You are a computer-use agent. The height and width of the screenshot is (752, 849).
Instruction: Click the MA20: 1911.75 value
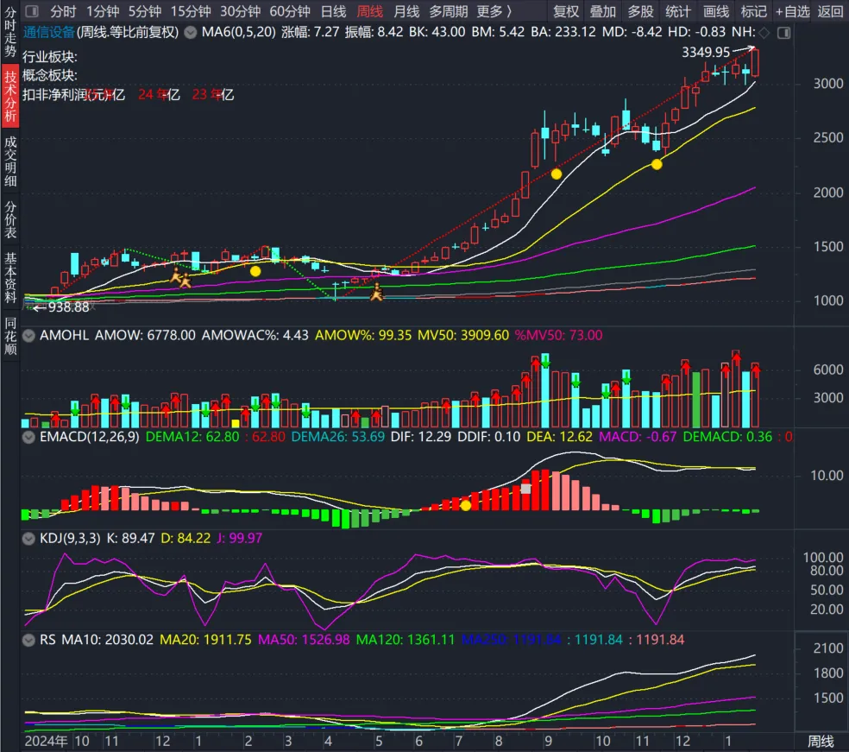(205, 640)
